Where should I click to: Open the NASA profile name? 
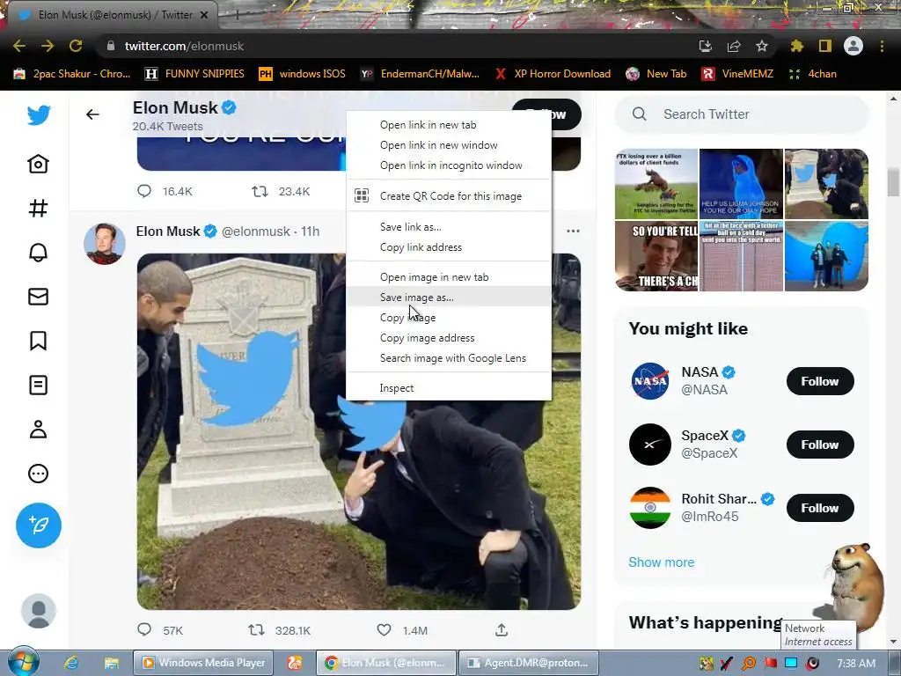(x=700, y=372)
